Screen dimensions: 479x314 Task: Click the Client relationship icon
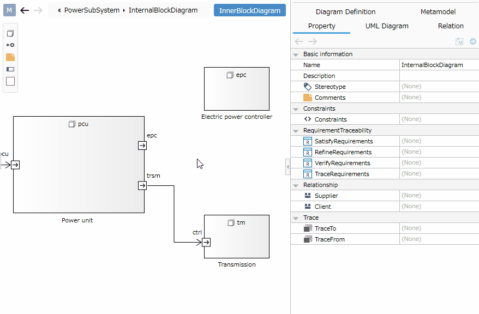click(308, 207)
